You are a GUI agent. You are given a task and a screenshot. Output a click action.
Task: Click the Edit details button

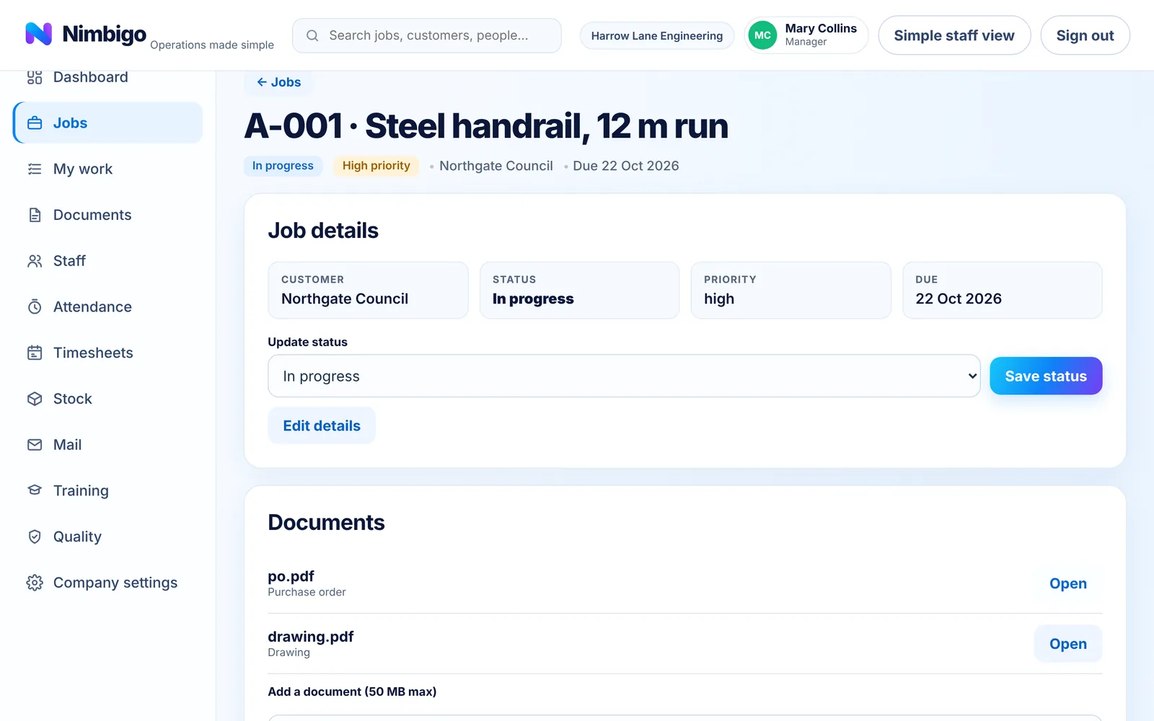(322, 425)
